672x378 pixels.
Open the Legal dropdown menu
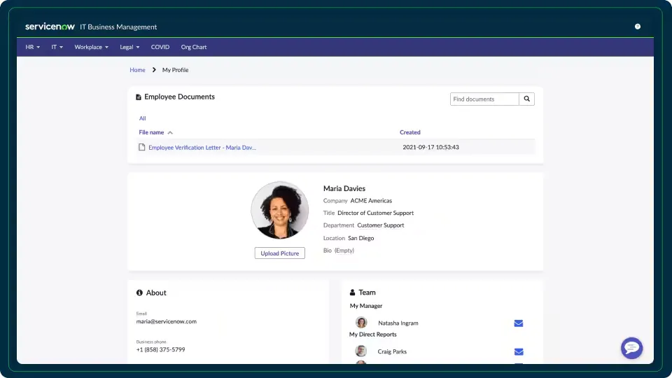point(129,47)
